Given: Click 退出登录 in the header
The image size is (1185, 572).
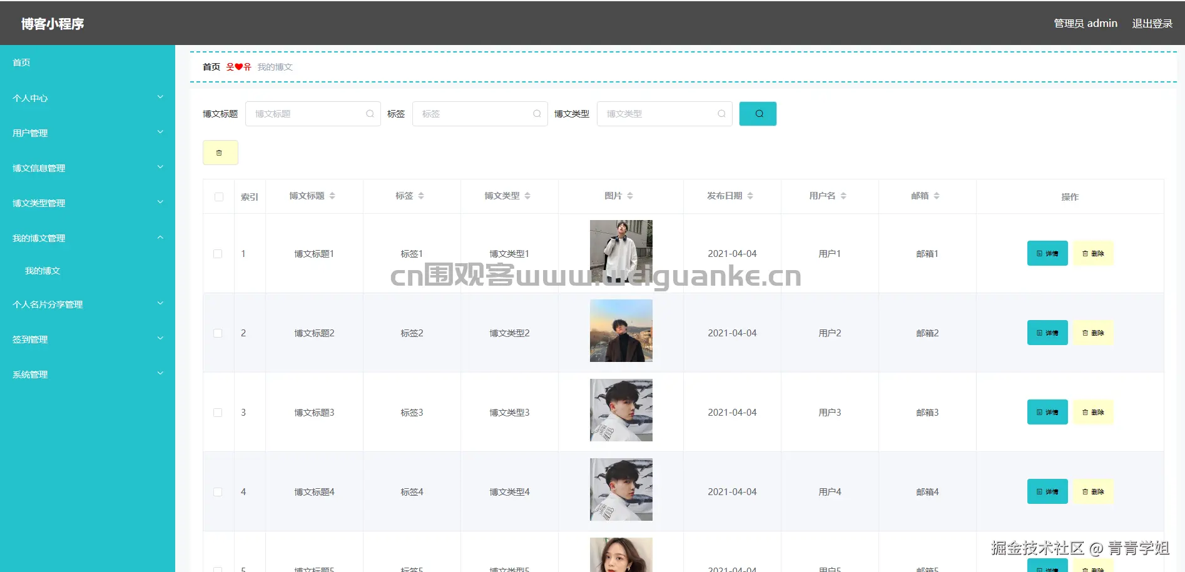Looking at the screenshot, I should point(1152,23).
